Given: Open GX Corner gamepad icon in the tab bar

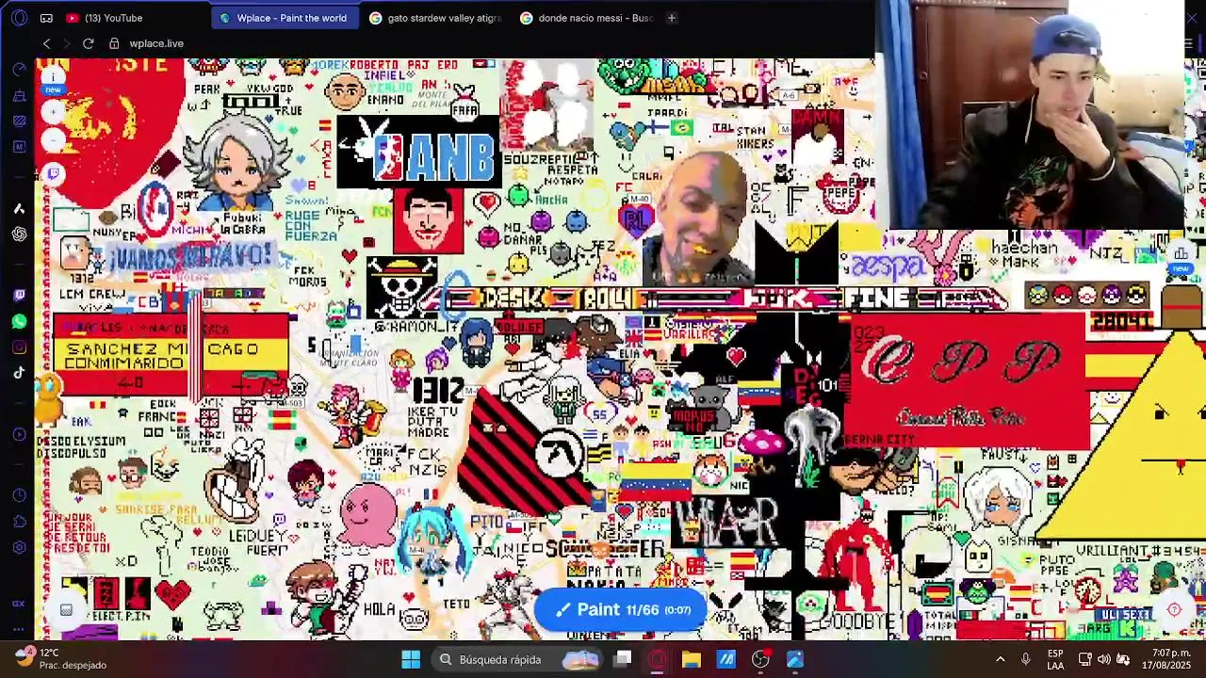Looking at the screenshot, I should tap(45, 18).
